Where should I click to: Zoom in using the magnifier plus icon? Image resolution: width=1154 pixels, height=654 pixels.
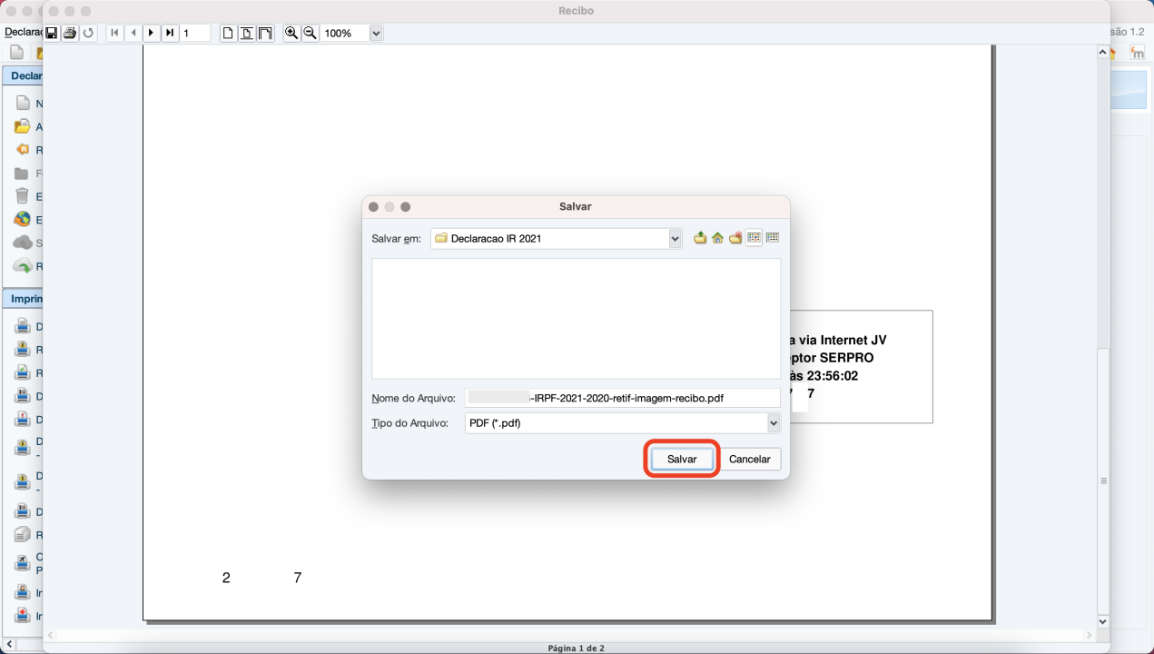pyautogui.click(x=291, y=33)
